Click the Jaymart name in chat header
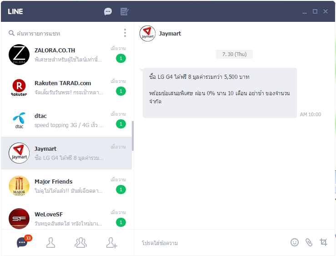 (x=170, y=34)
